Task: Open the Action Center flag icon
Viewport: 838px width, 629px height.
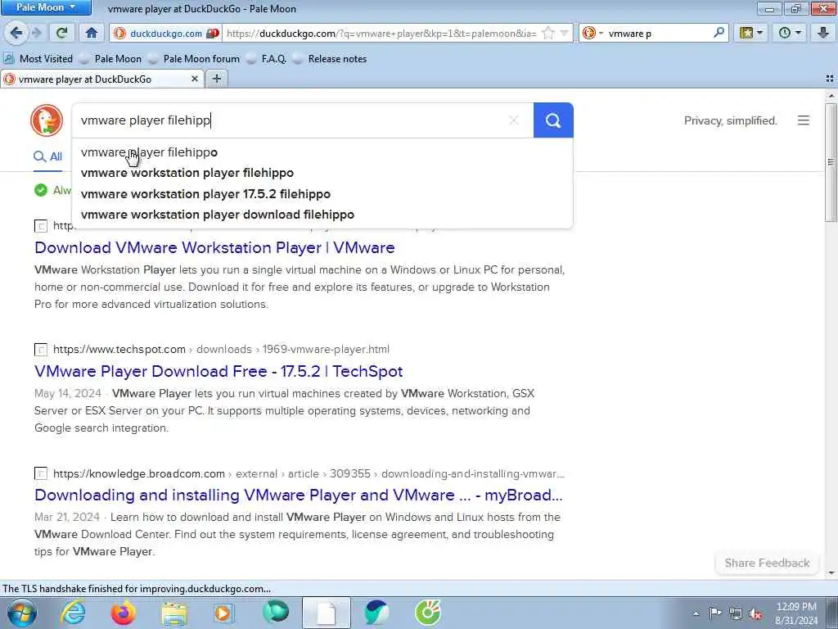Action: [x=715, y=613]
